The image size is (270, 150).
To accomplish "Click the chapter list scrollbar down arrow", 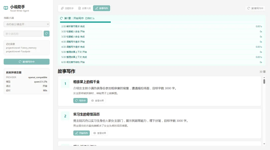I will pyautogui.click(x=264, y=144).
